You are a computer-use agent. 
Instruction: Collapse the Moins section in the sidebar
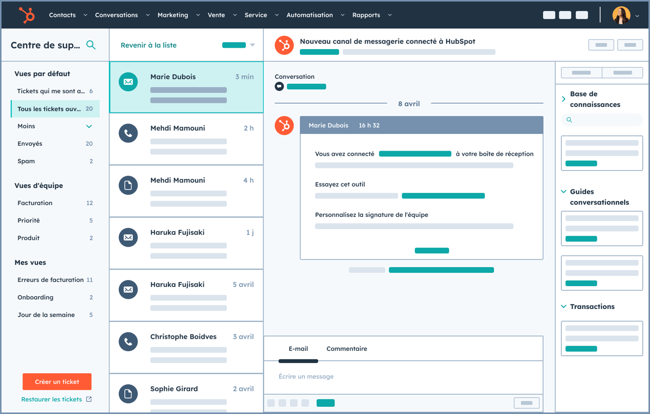(89, 126)
